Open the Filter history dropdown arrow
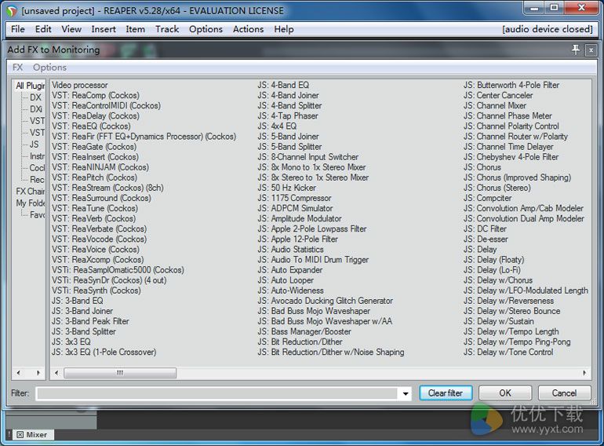This screenshot has width=604, height=446. tap(406, 393)
